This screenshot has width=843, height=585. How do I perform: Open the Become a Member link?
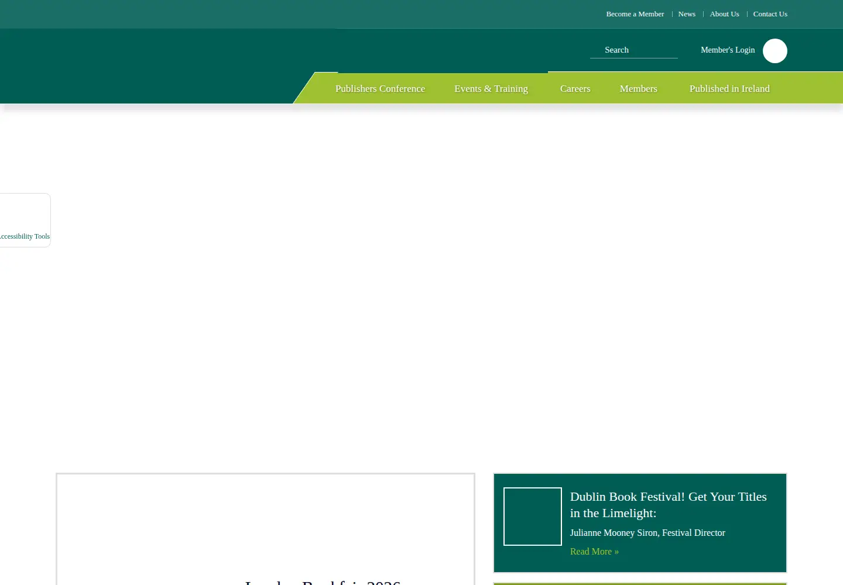point(635,14)
